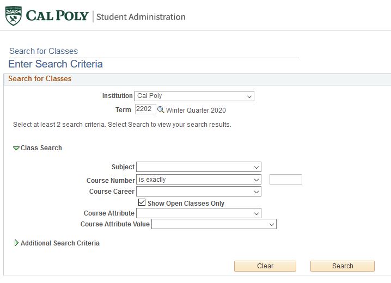Click the 'Institution' field label

(x=118, y=96)
